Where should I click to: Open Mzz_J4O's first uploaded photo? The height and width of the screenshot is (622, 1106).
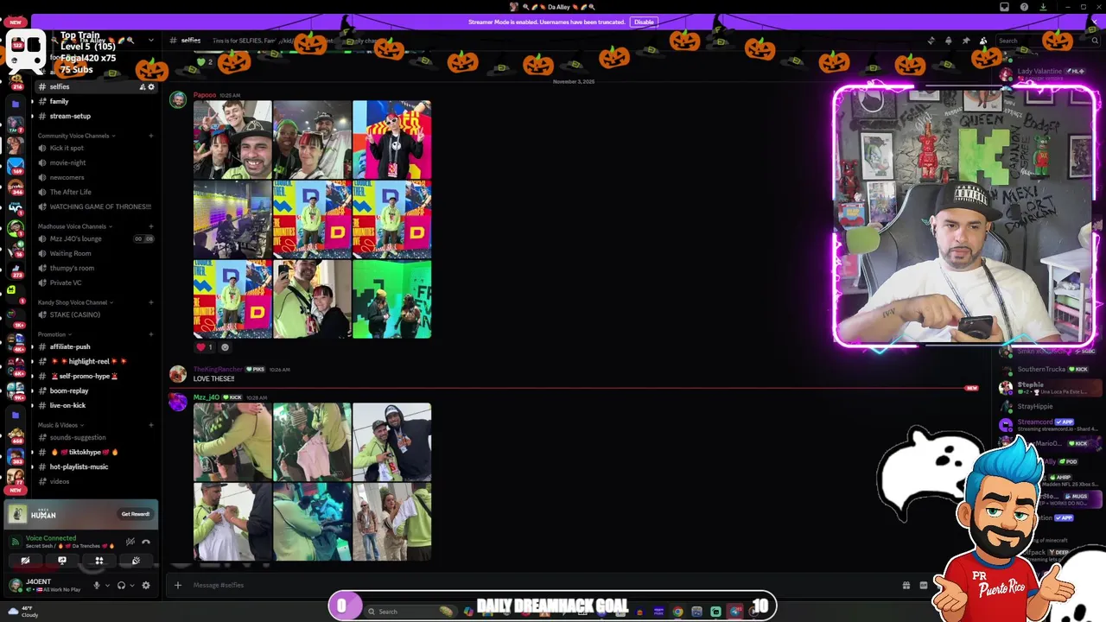(x=232, y=441)
